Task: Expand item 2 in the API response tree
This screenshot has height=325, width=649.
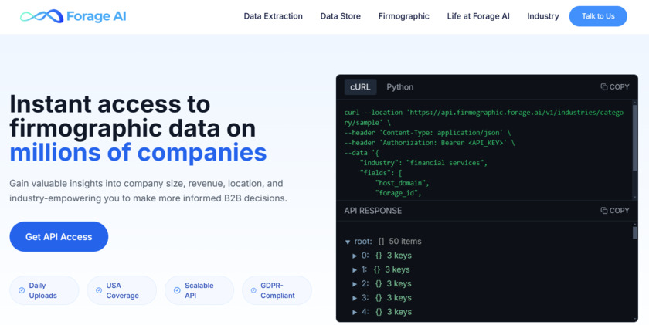Action: tap(355, 284)
